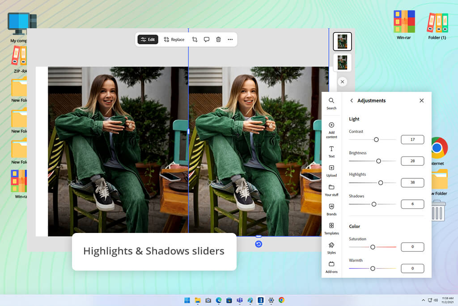Expand the system tray hidden icons chevron
The height and width of the screenshot is (306, 458).
click(x=423, y=300)
